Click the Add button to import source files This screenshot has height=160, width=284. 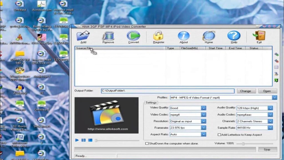(x=83, y=36)
